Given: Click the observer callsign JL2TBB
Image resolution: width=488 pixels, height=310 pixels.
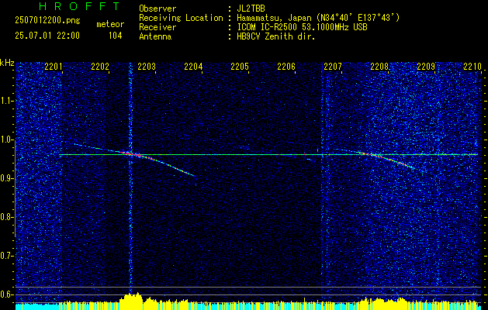Looking at the screenshot, I should tap(251, 9).
